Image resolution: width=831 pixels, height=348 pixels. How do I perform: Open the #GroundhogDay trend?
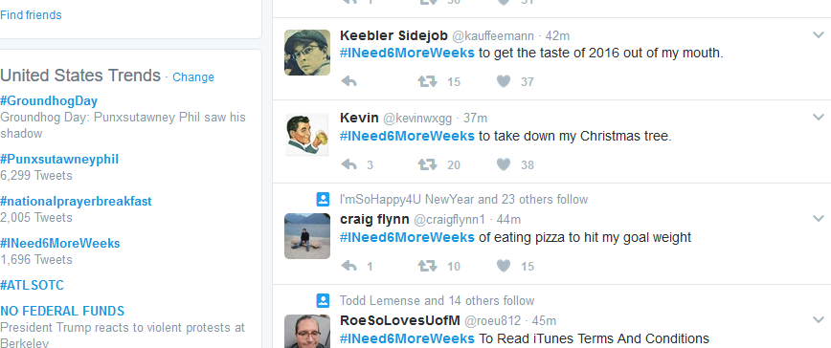pos(49,101)
